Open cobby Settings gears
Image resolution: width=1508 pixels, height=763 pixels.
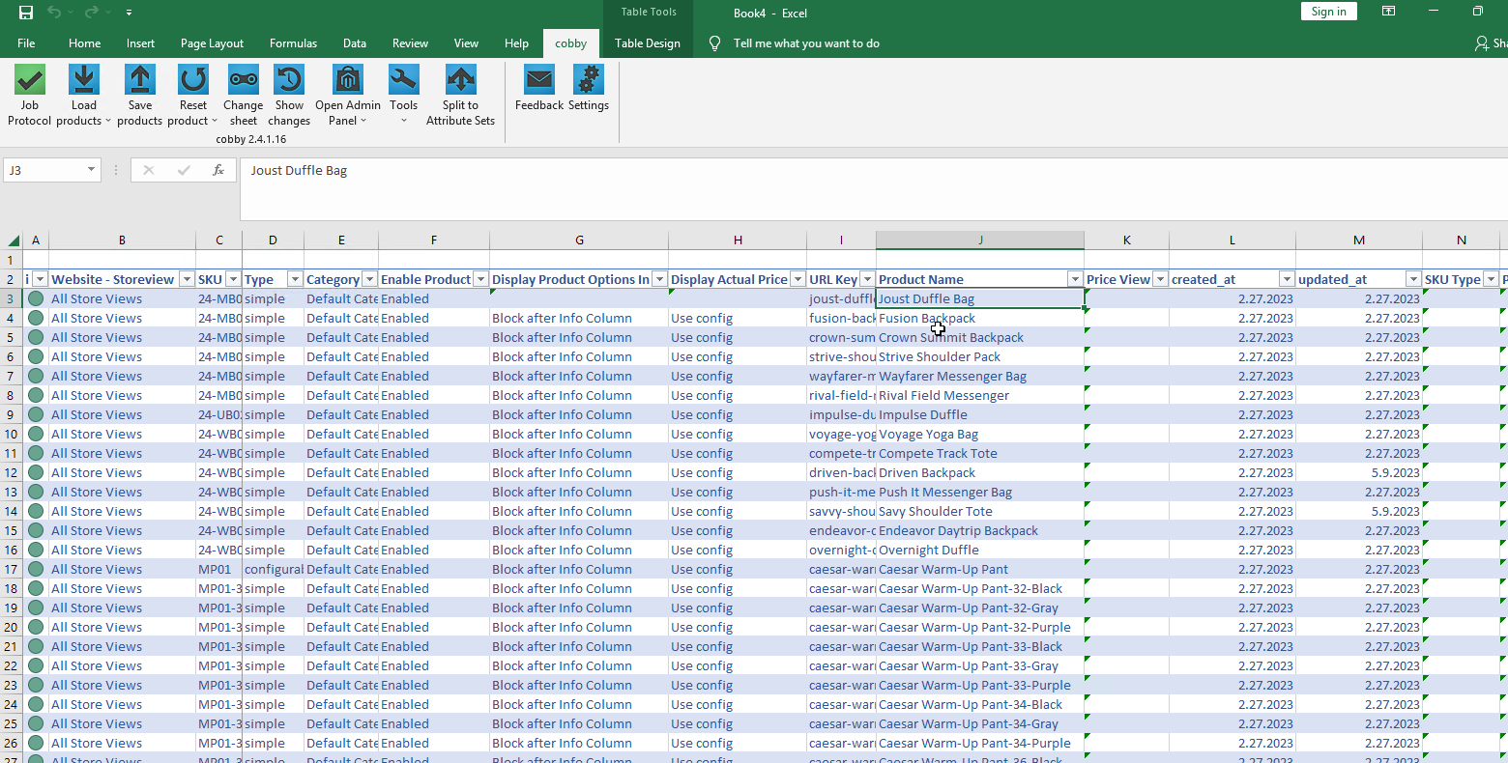click(588, 88)
